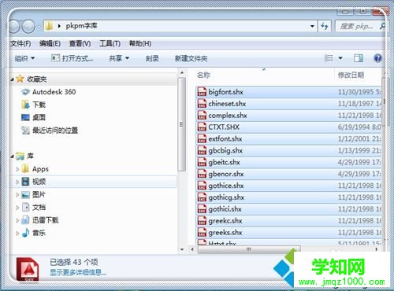Select the gothice.shx file name
This screenshot has height=291, width=394.
tap(226, 186)
